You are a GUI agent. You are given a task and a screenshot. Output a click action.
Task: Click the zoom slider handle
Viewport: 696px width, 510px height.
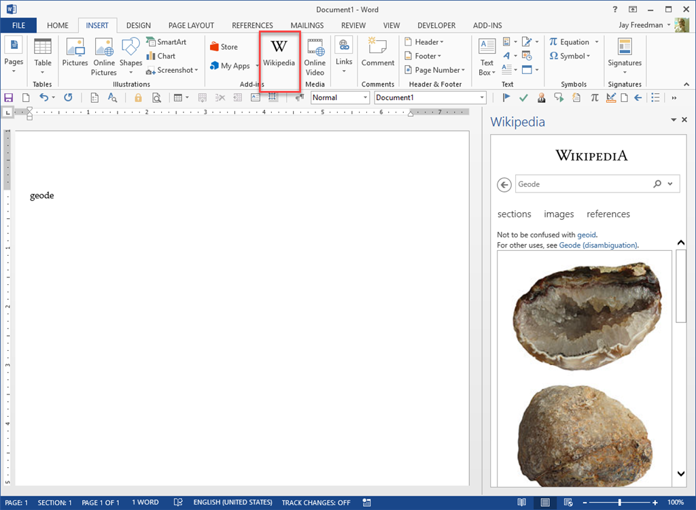pos(620,503)
